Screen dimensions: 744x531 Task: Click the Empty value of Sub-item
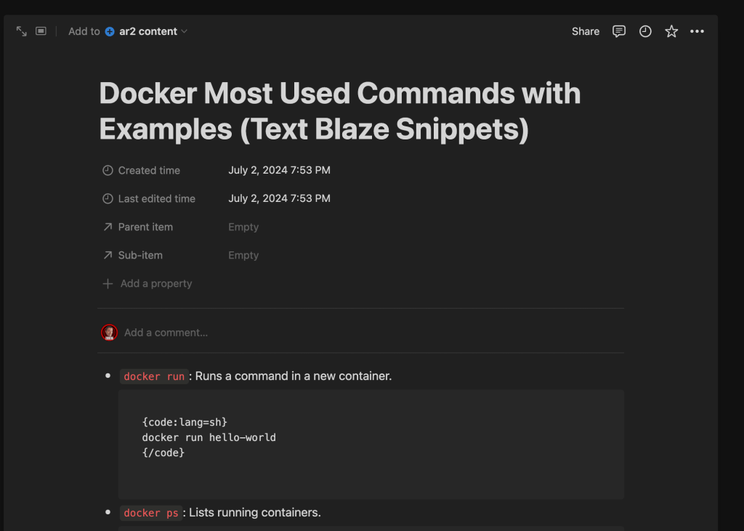243,255
